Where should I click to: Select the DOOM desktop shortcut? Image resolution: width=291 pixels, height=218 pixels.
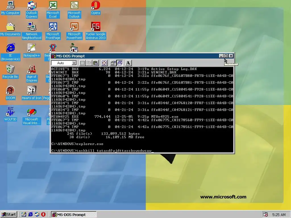10,93
